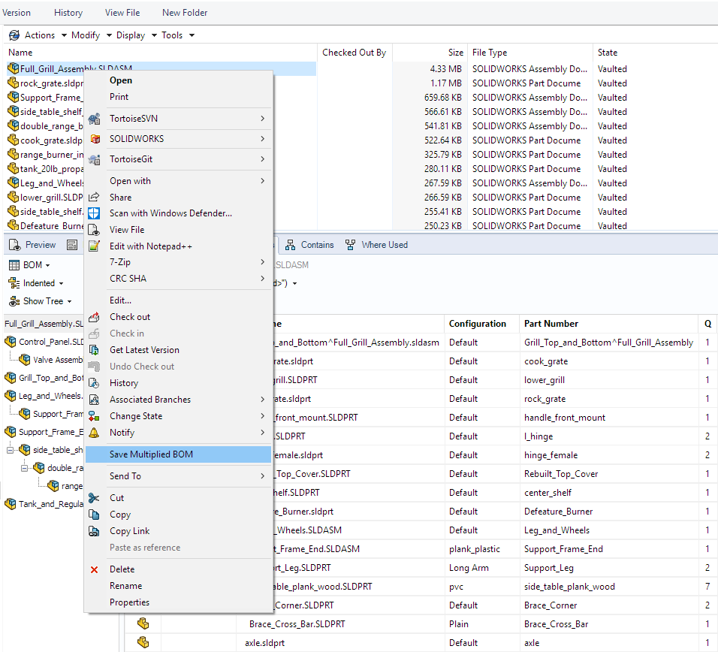Click the Associated Branches icon
This screenshot has height=652, width=718.
pyautogui.click(x=94, y=400)
